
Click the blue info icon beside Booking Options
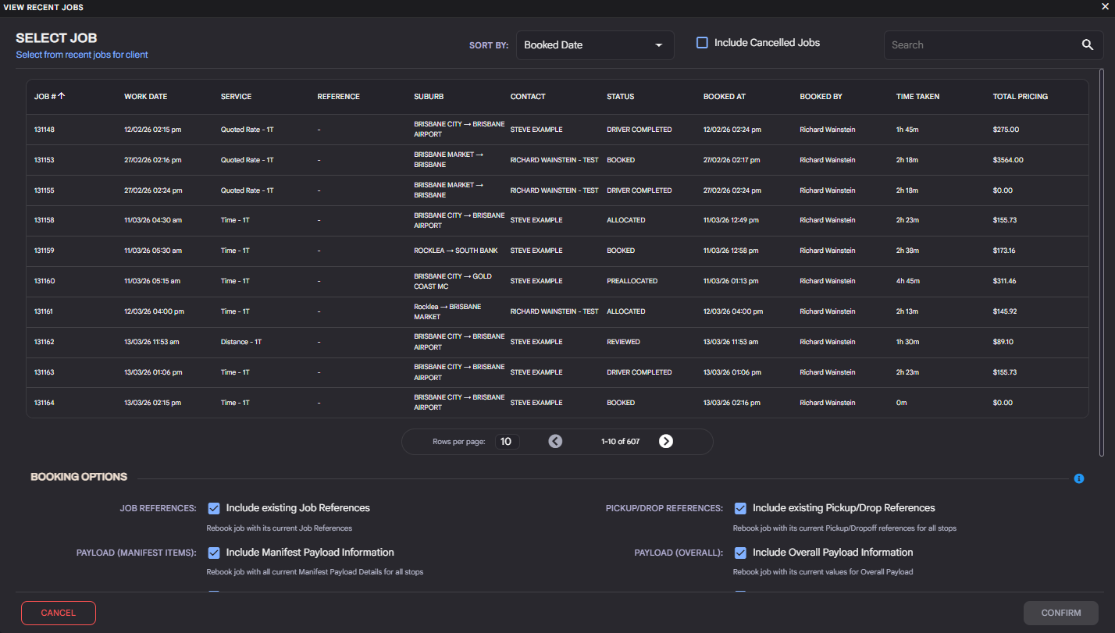(1079, 478)
